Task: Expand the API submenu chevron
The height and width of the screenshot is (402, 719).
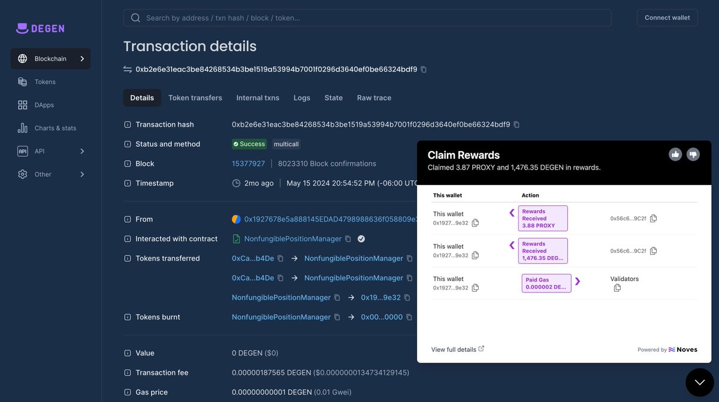Action: 82,152
